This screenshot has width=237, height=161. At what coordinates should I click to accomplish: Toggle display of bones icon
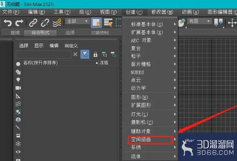(x=18, y=128)
